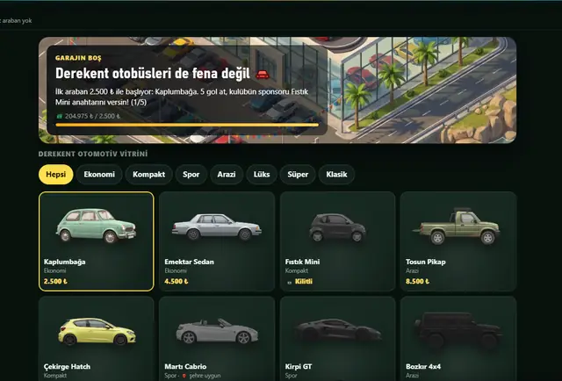Select the dark Kirpi GT sports car
Screen dimensions: 562x381
[x=337, y=330]
